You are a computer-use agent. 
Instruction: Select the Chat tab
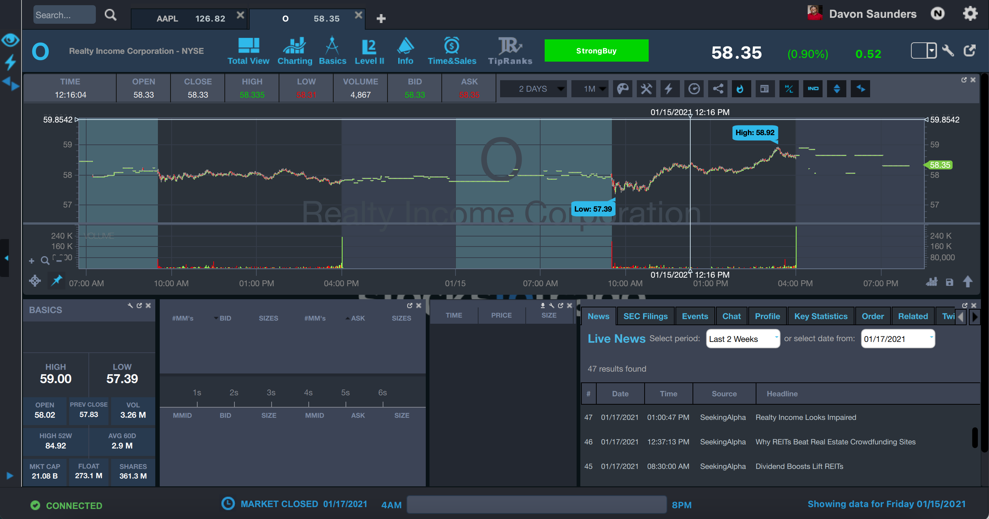point(732,316)
